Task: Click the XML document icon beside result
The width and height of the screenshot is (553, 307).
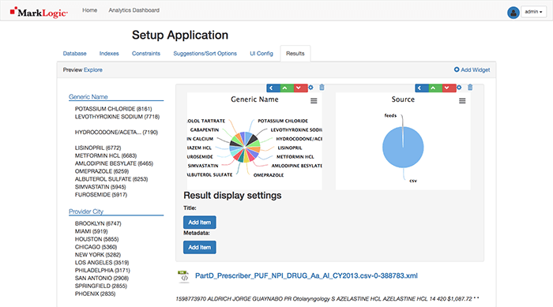Action: 183,276
